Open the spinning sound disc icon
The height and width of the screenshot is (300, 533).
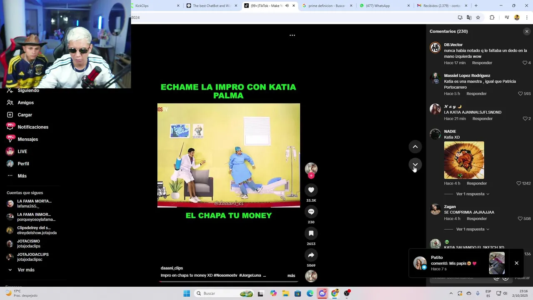click(x=311, y=276)
